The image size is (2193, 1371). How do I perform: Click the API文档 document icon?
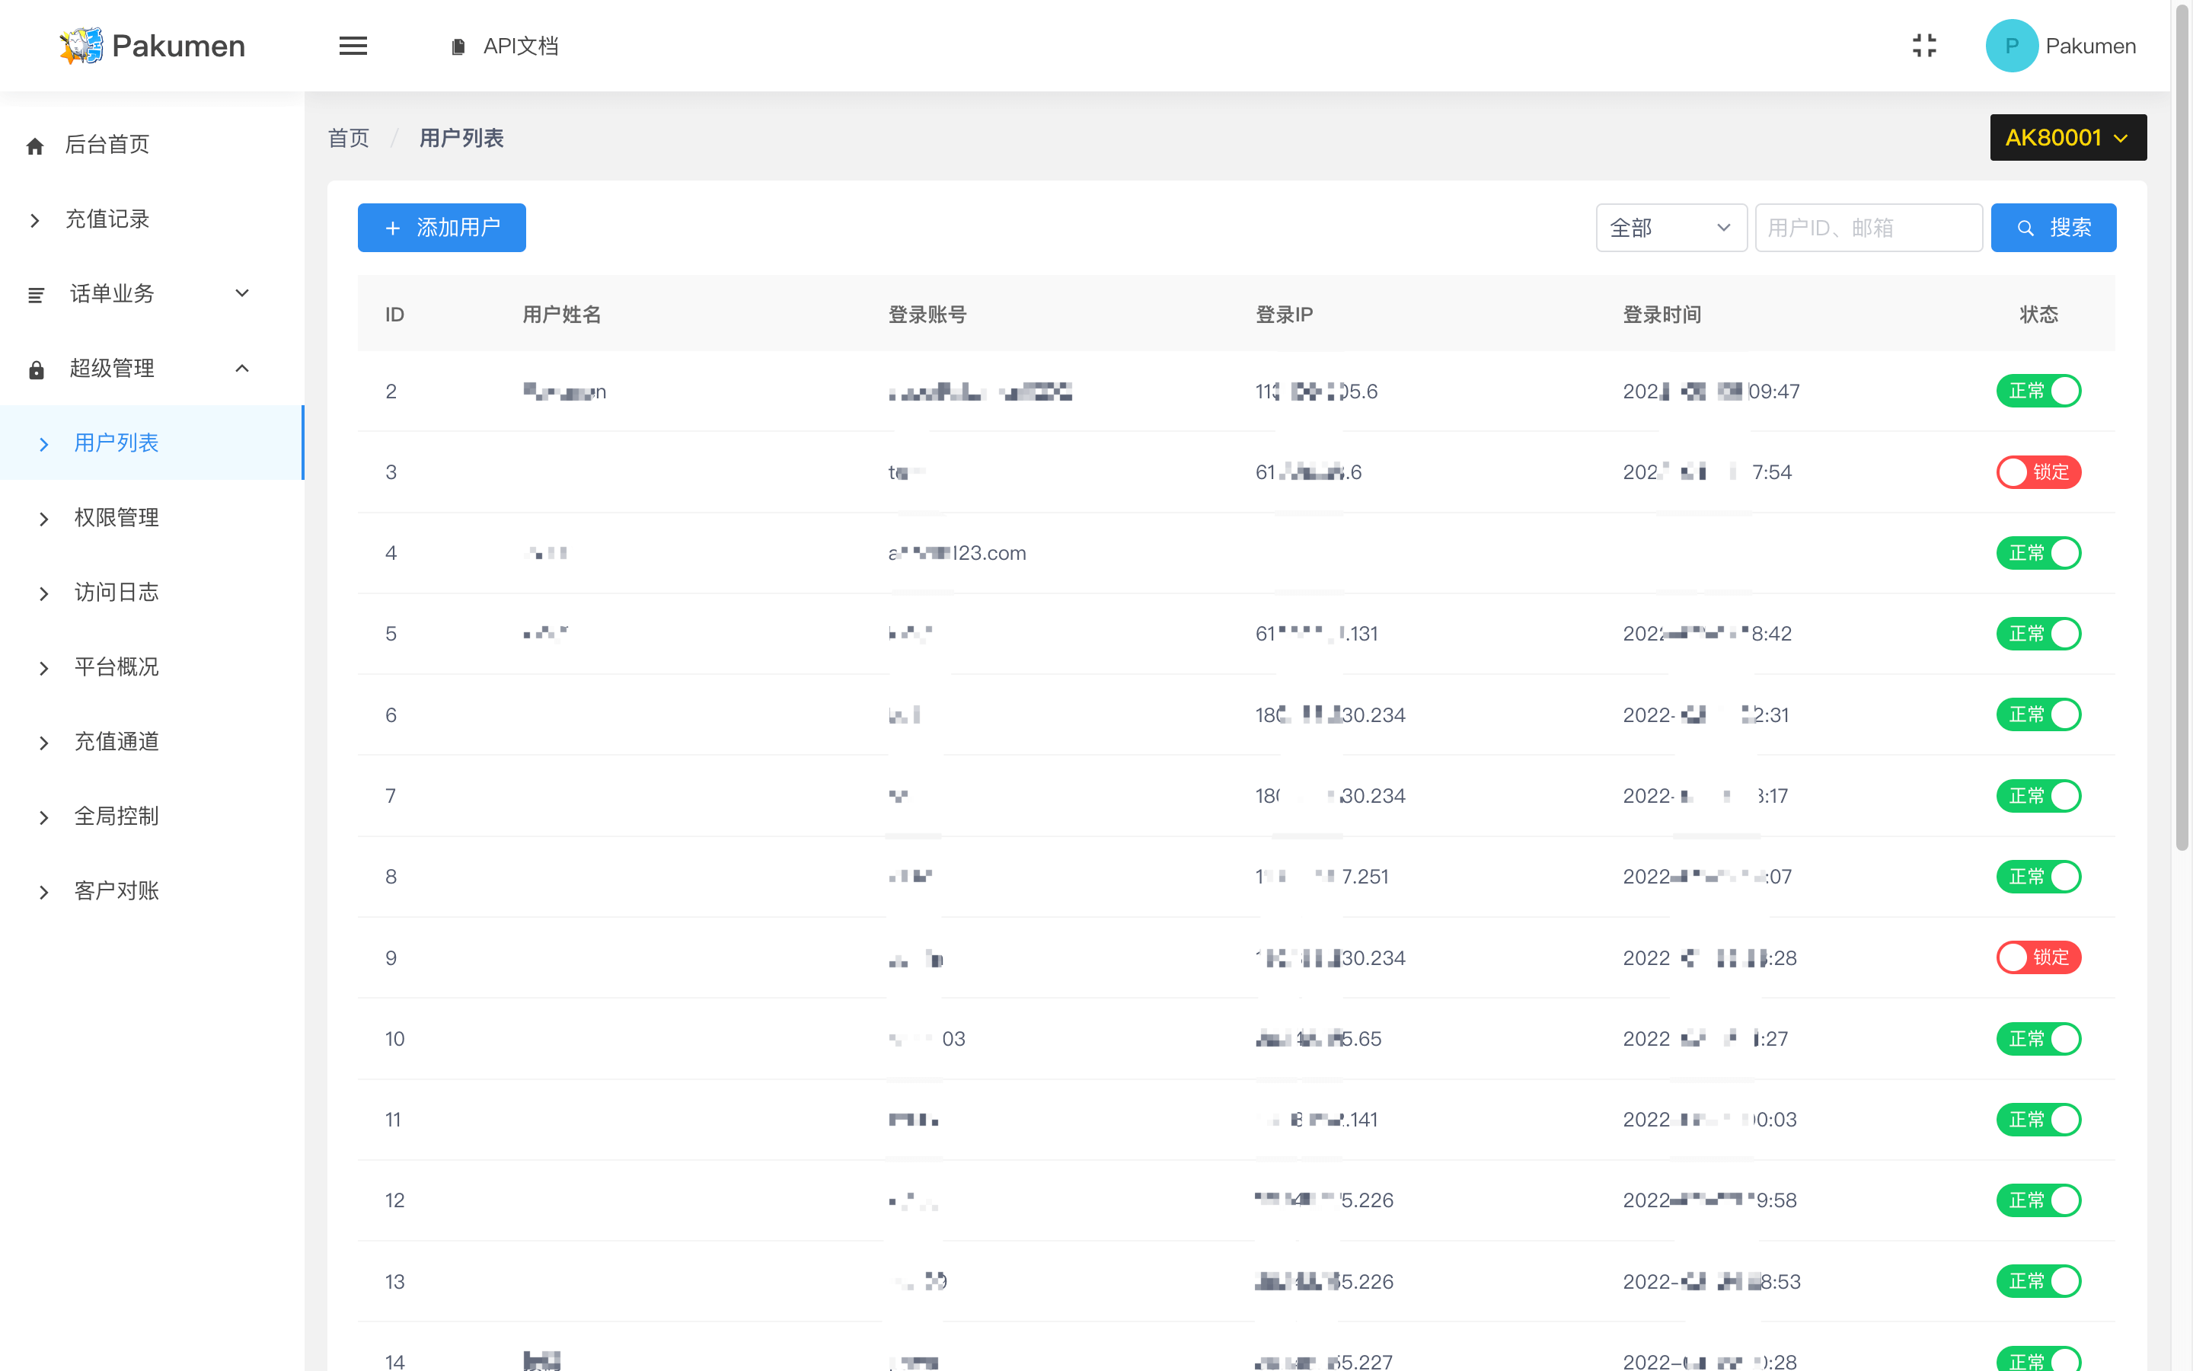(458, 46)
